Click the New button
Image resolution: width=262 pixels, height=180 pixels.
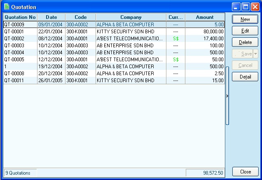(245, 19)
